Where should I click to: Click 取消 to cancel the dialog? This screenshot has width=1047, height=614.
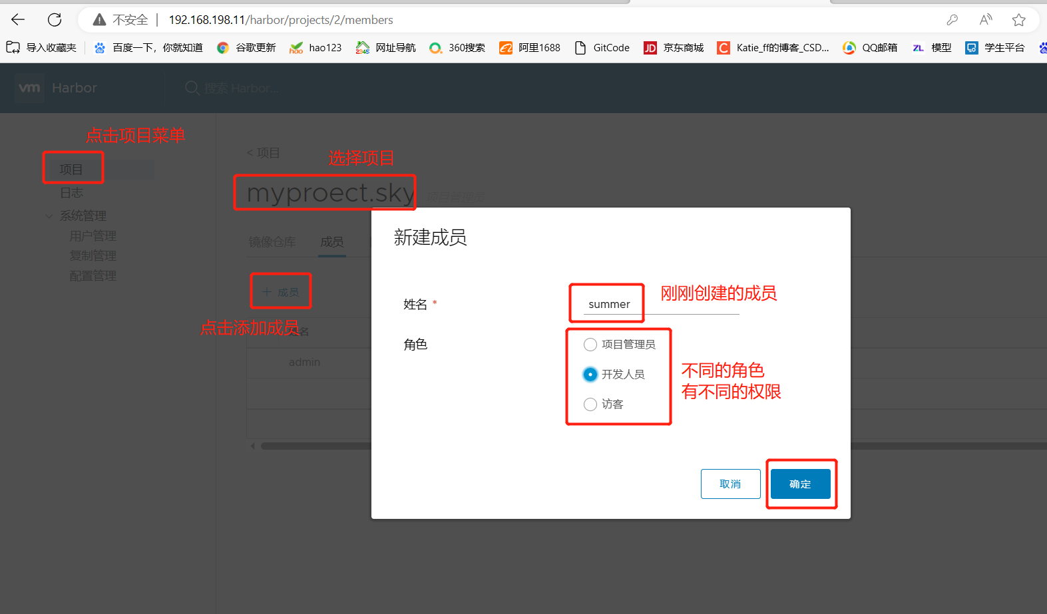click(x=730, y=484)
